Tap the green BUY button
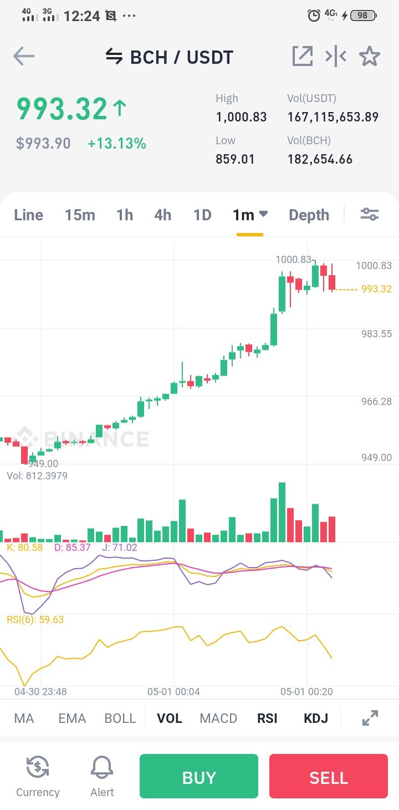 (199, 776)
